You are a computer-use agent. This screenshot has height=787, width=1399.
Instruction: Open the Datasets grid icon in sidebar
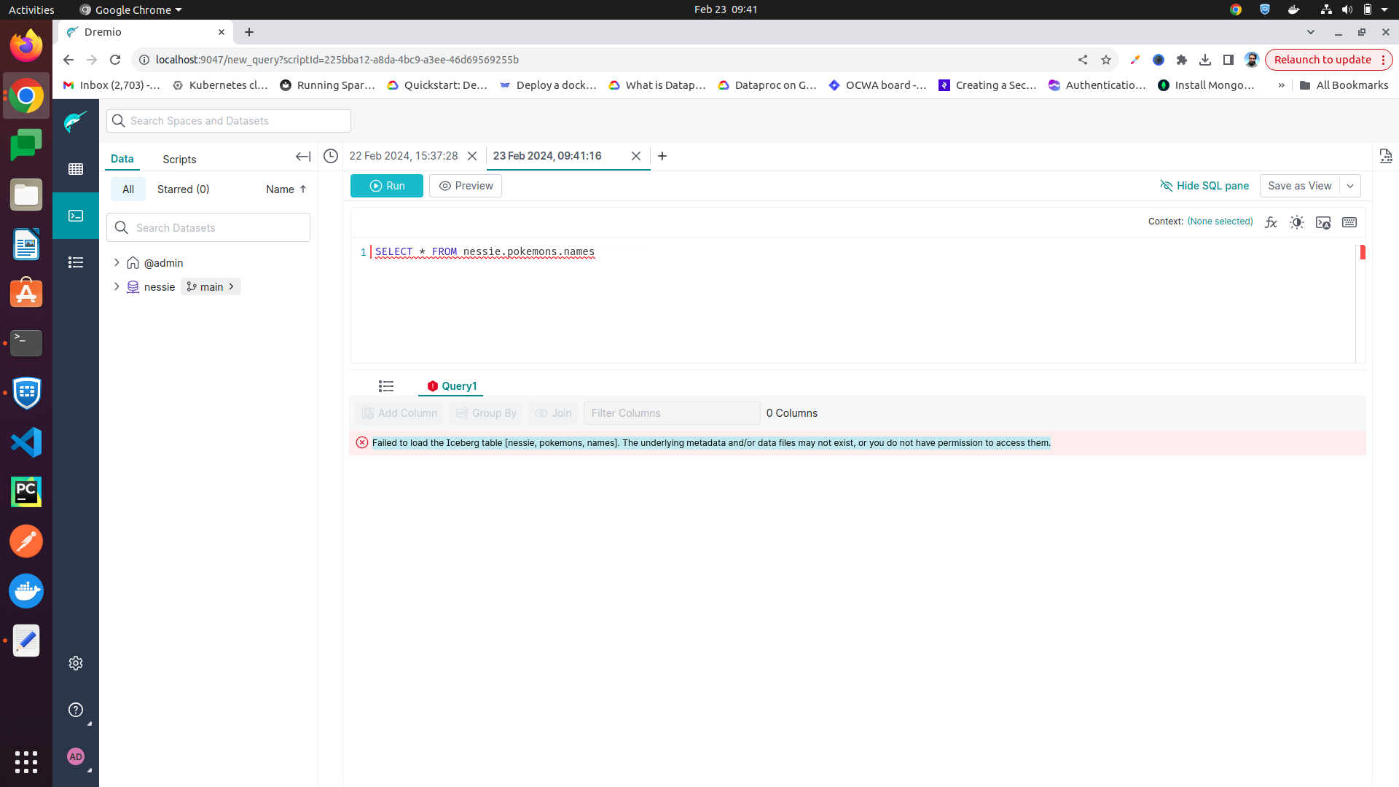76,169
